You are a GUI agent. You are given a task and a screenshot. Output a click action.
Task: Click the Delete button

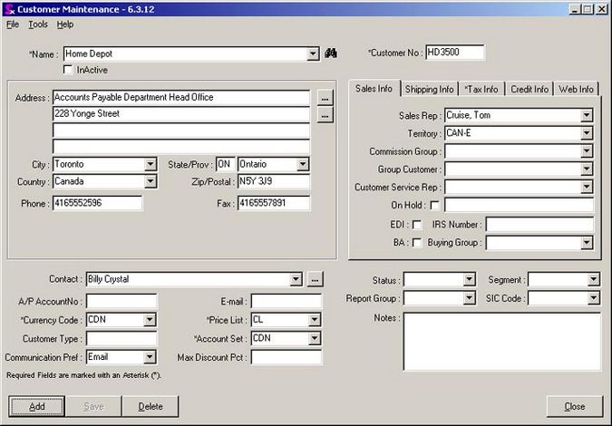(151, 406)
